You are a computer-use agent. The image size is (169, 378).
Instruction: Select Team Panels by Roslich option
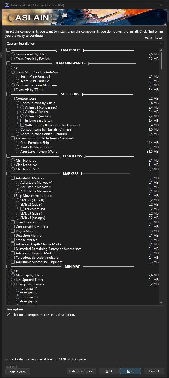coord(13,59)
